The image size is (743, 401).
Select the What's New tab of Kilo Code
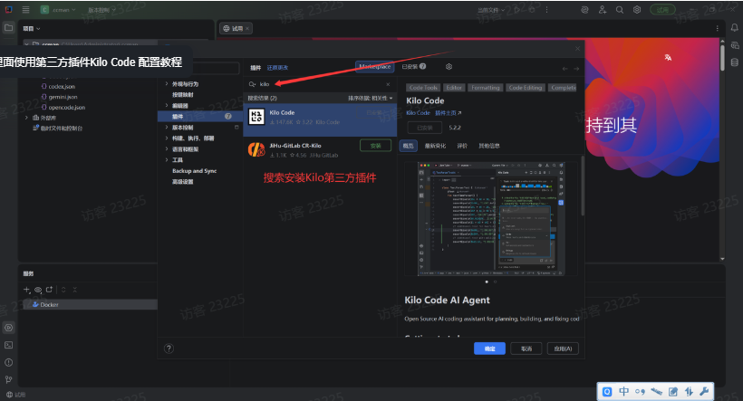[x=435, y=146]
